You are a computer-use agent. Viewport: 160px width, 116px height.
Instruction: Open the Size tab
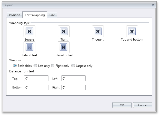pos(52,15)
